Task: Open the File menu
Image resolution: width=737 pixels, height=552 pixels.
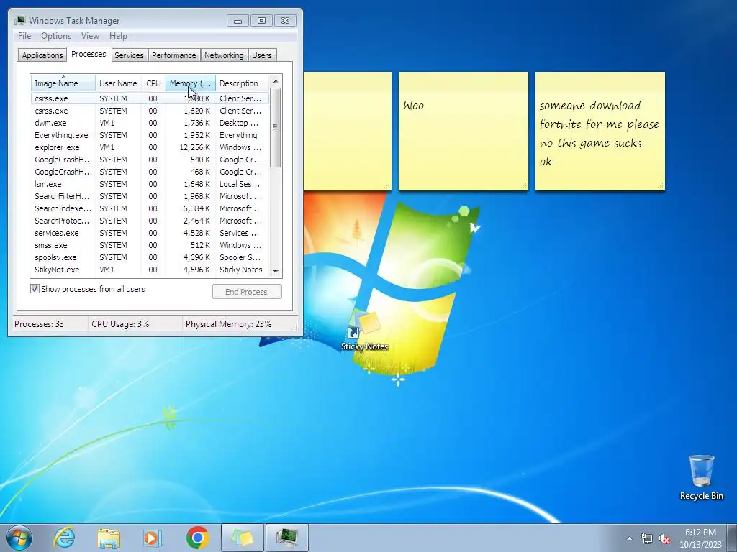Action: click(24, 36)
